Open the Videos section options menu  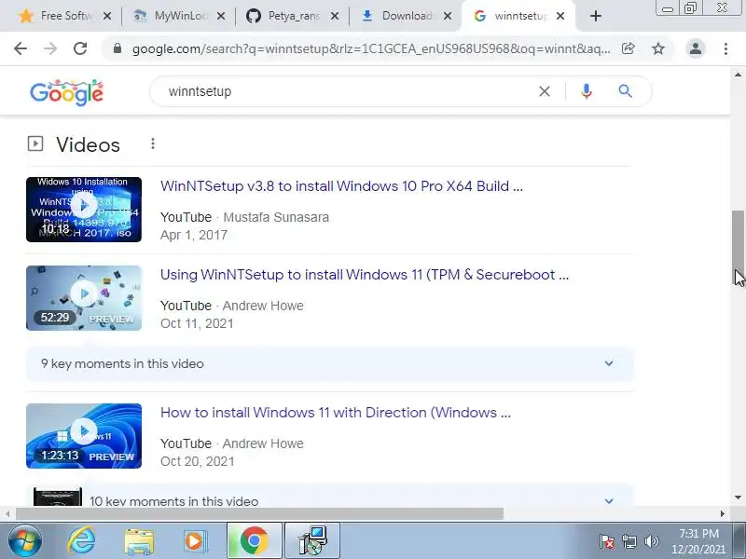153,143
